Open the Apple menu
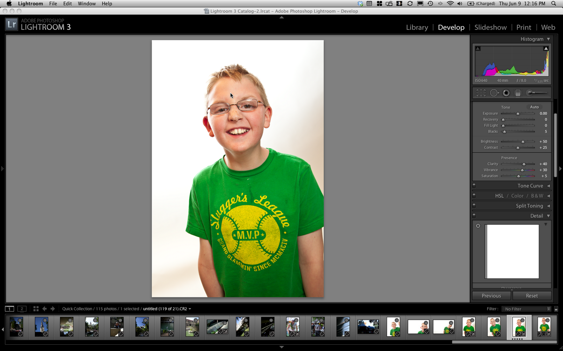 pyautogui.click(x=9, y=4)
